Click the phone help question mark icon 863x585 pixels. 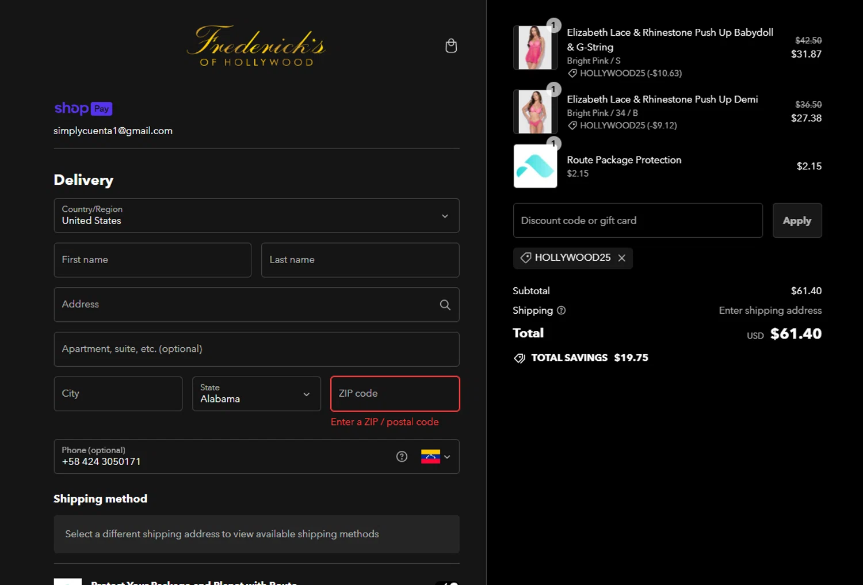point(402,457)
